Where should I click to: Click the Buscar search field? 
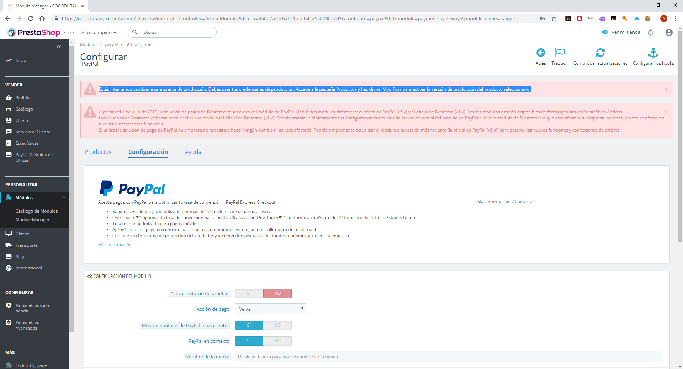pyautogui.click(x=172, y=32)
